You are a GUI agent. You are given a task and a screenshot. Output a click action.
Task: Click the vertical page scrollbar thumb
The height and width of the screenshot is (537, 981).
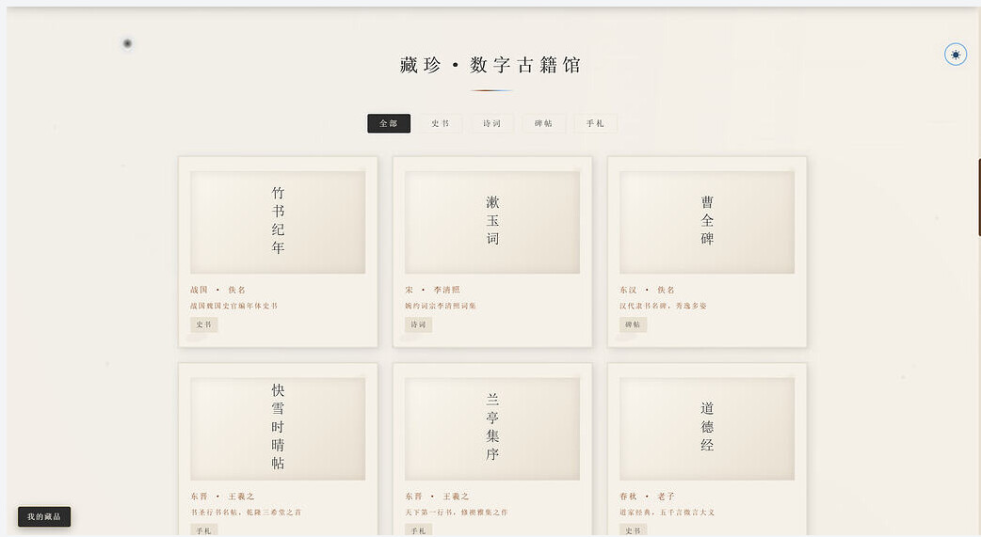(979, 197)
